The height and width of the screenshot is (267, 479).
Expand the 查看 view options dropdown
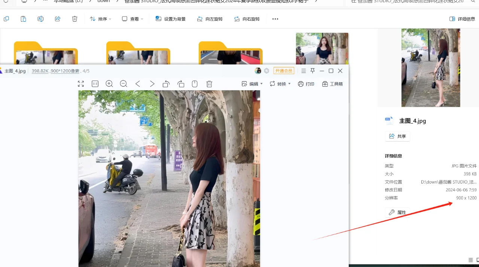pos(132,19)
